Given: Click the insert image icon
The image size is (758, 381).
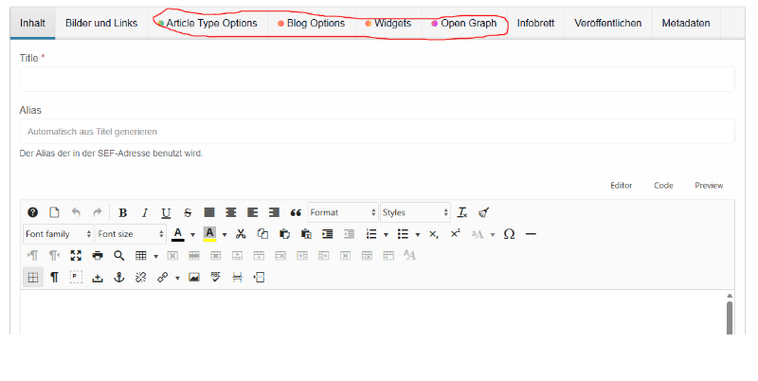Looking at the screenshot, I should pos(194,278).
